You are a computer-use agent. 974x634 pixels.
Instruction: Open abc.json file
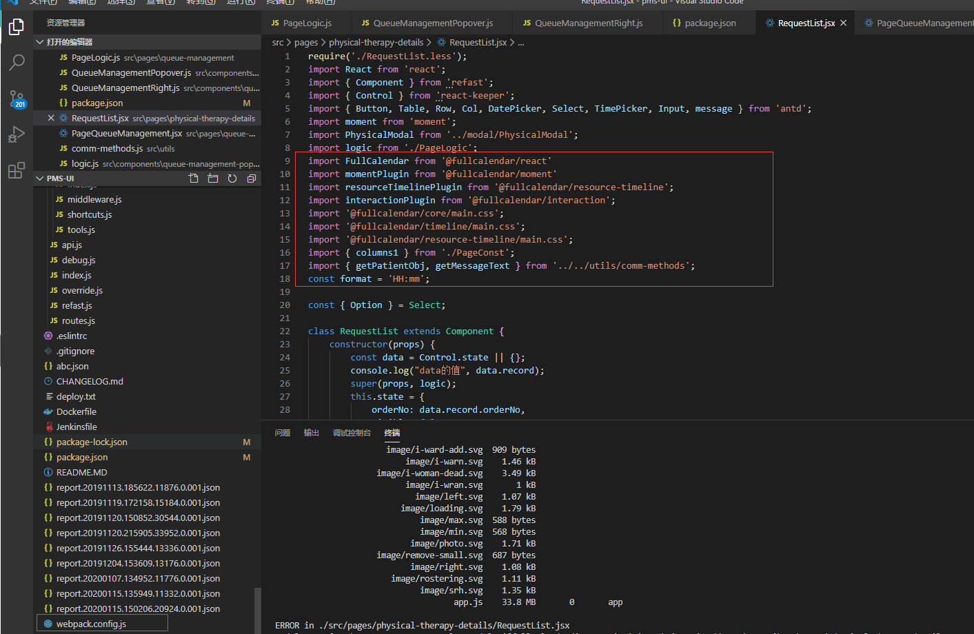[147, 367]
